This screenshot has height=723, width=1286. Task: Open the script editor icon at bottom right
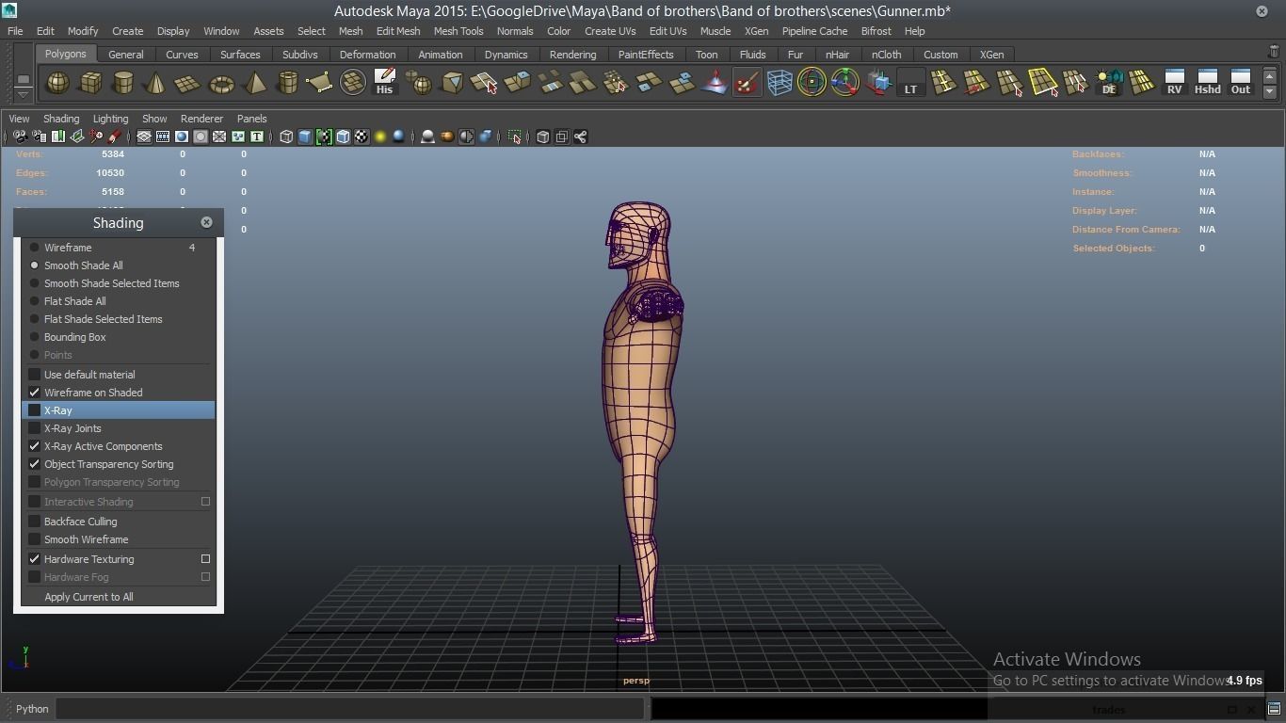[1274, 709]
